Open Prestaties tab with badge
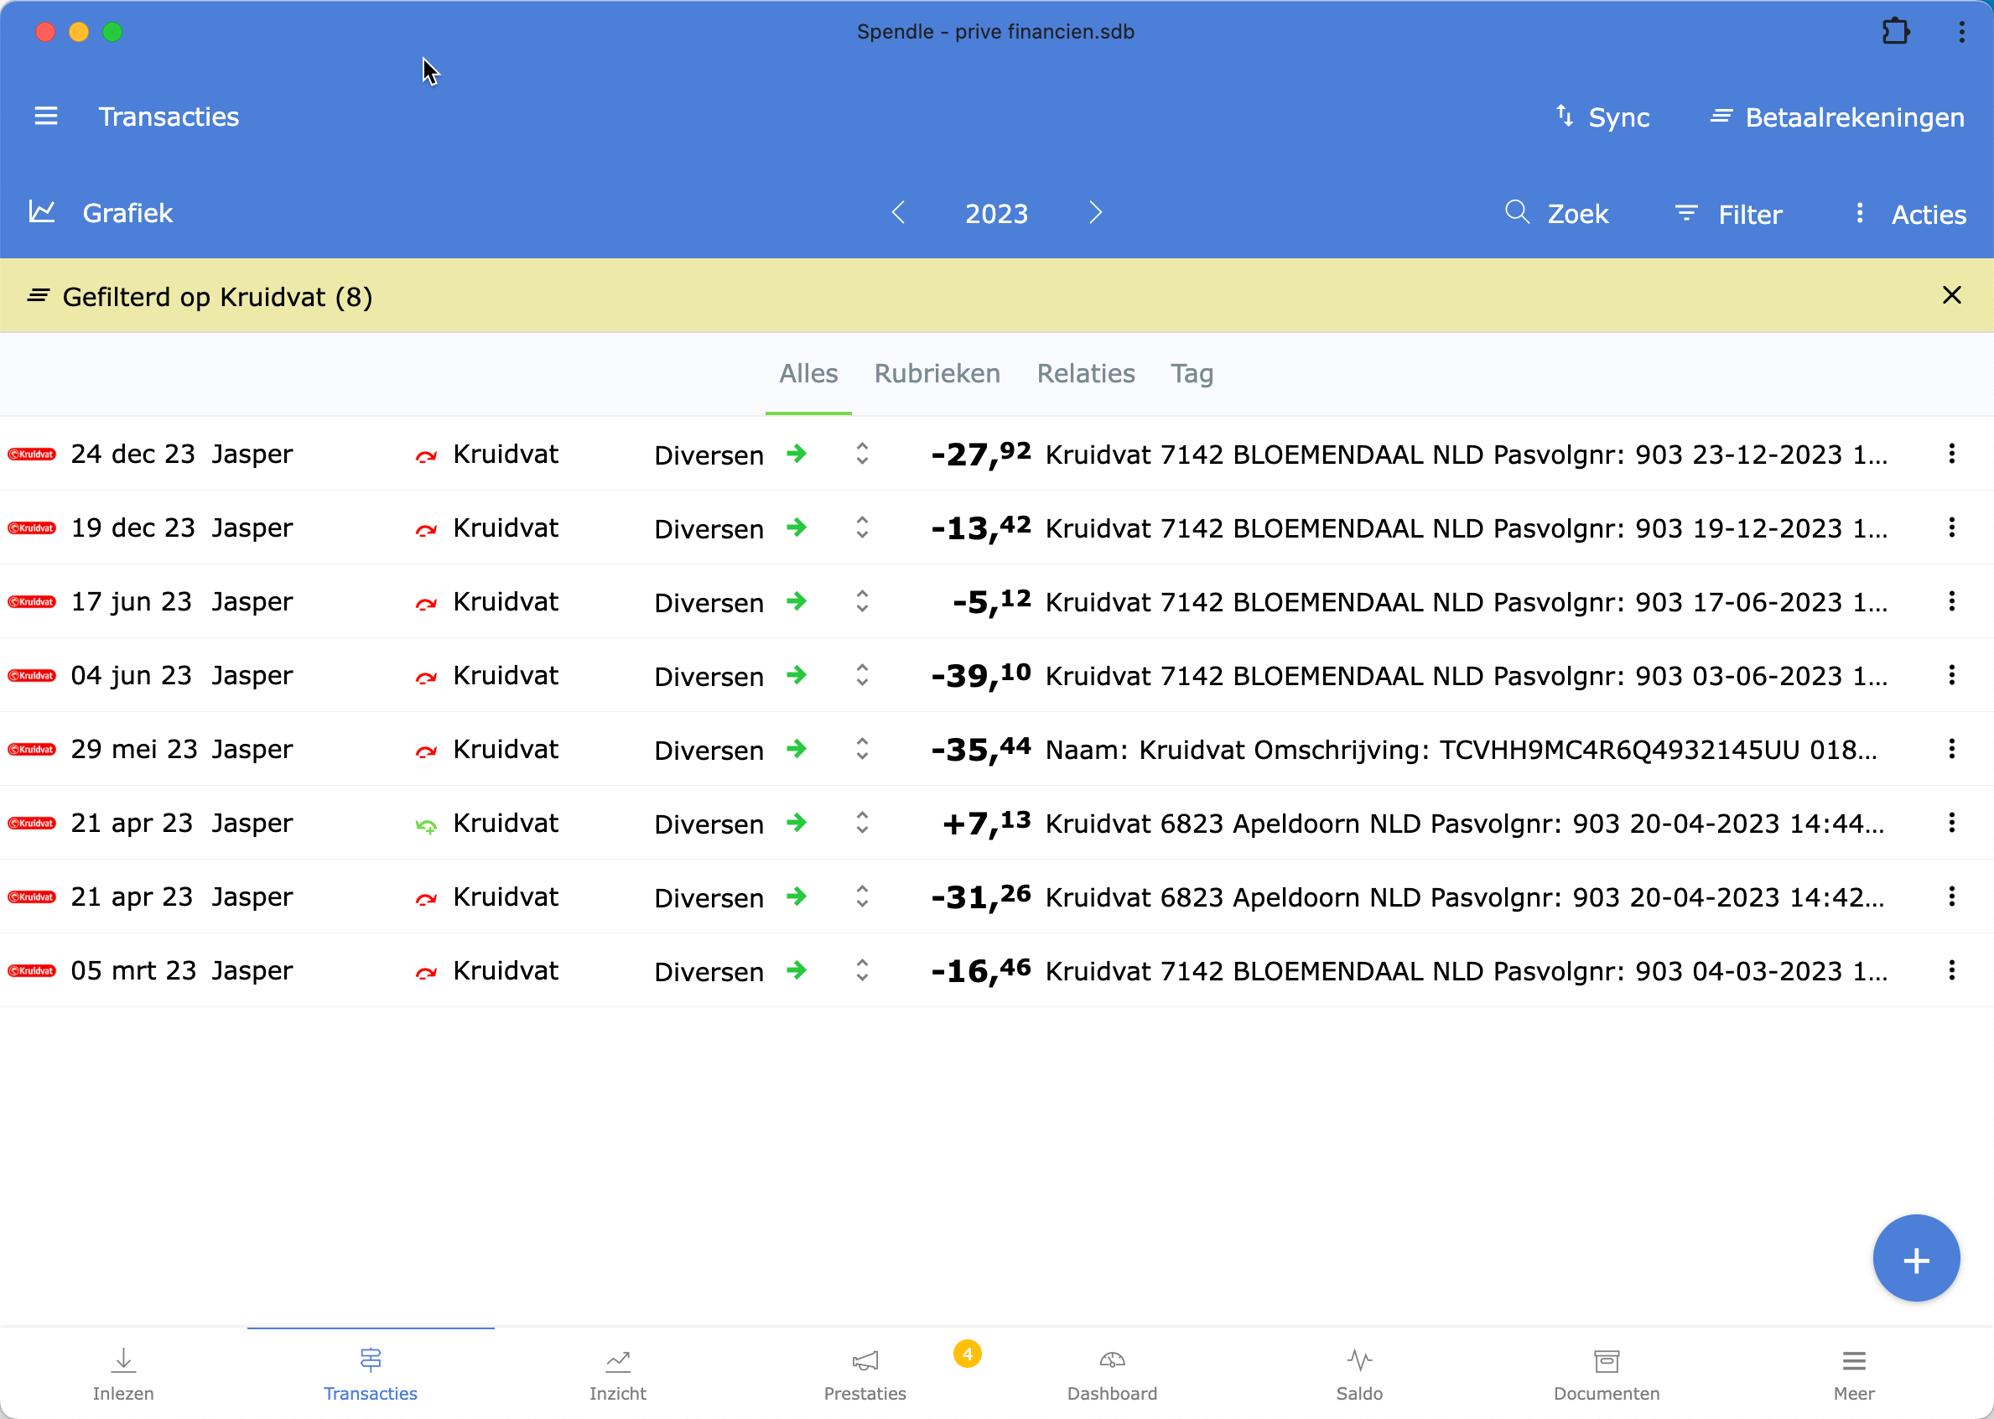 click(865, 1373)
